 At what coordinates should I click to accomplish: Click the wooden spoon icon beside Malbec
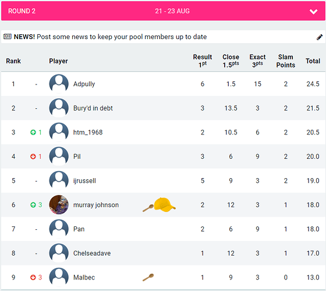click(148, 277)
